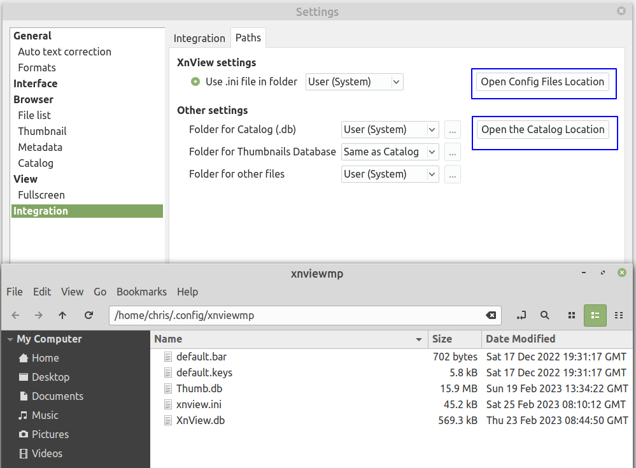Toggle the location entry mode icon

click(521, 315)
